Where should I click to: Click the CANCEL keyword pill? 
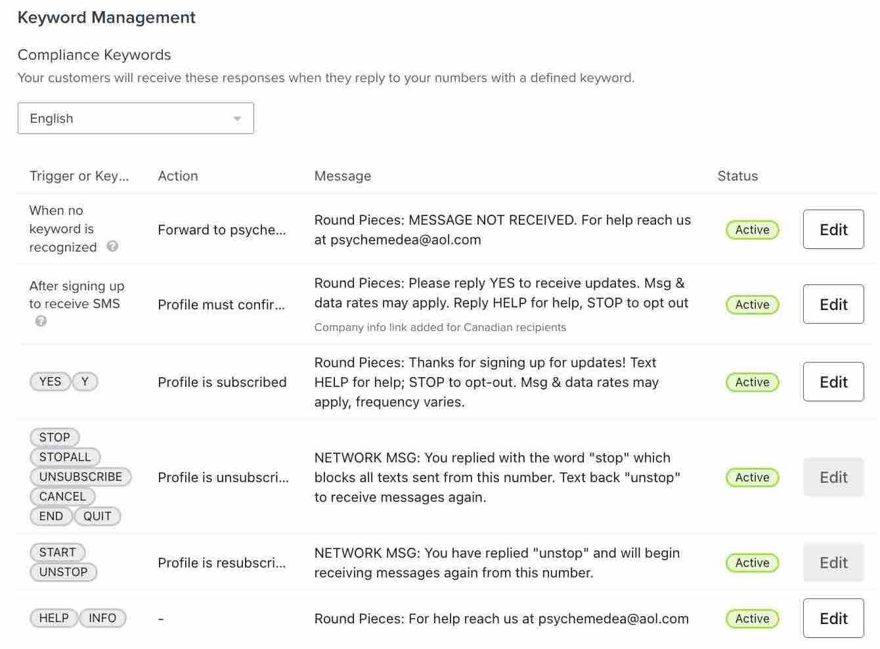tap(62, 496)
